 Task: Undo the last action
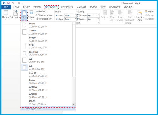click(13, 3)
